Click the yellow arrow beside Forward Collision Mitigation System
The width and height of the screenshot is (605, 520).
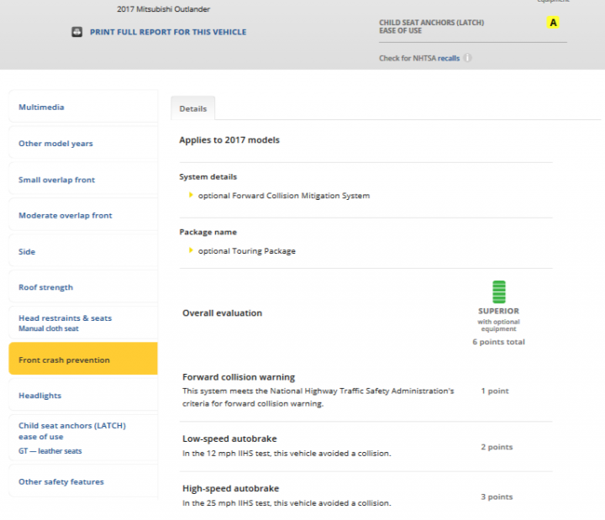pyautogui.click(x=191, y=195)
